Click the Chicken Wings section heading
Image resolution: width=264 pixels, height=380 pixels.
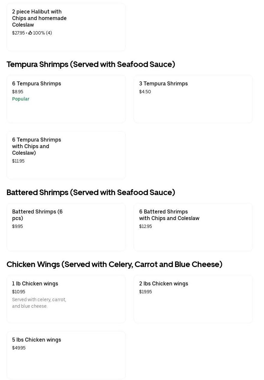(114, 264)
